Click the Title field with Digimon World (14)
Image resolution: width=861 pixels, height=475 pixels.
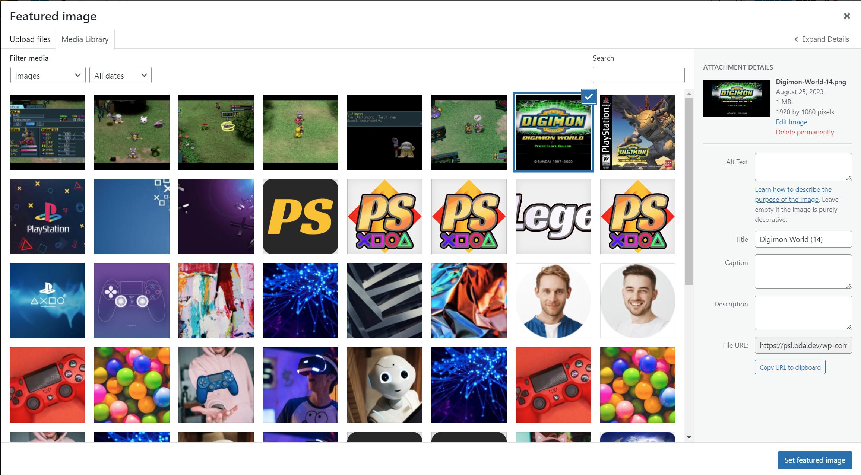(x=803, y=239)
